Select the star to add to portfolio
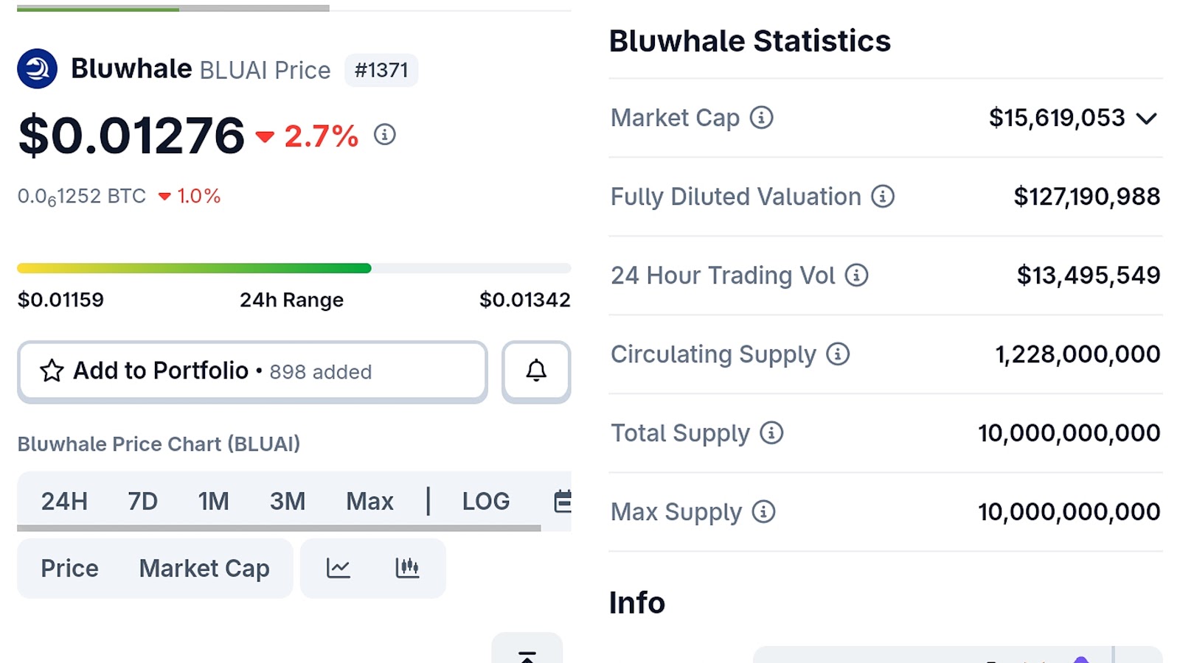The image size is (1180, 663). click(51, 371)
